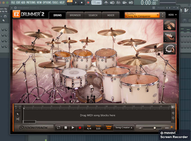Toggle the loop recording icon
Screen dimensions: 191x141
pos(131,3)
